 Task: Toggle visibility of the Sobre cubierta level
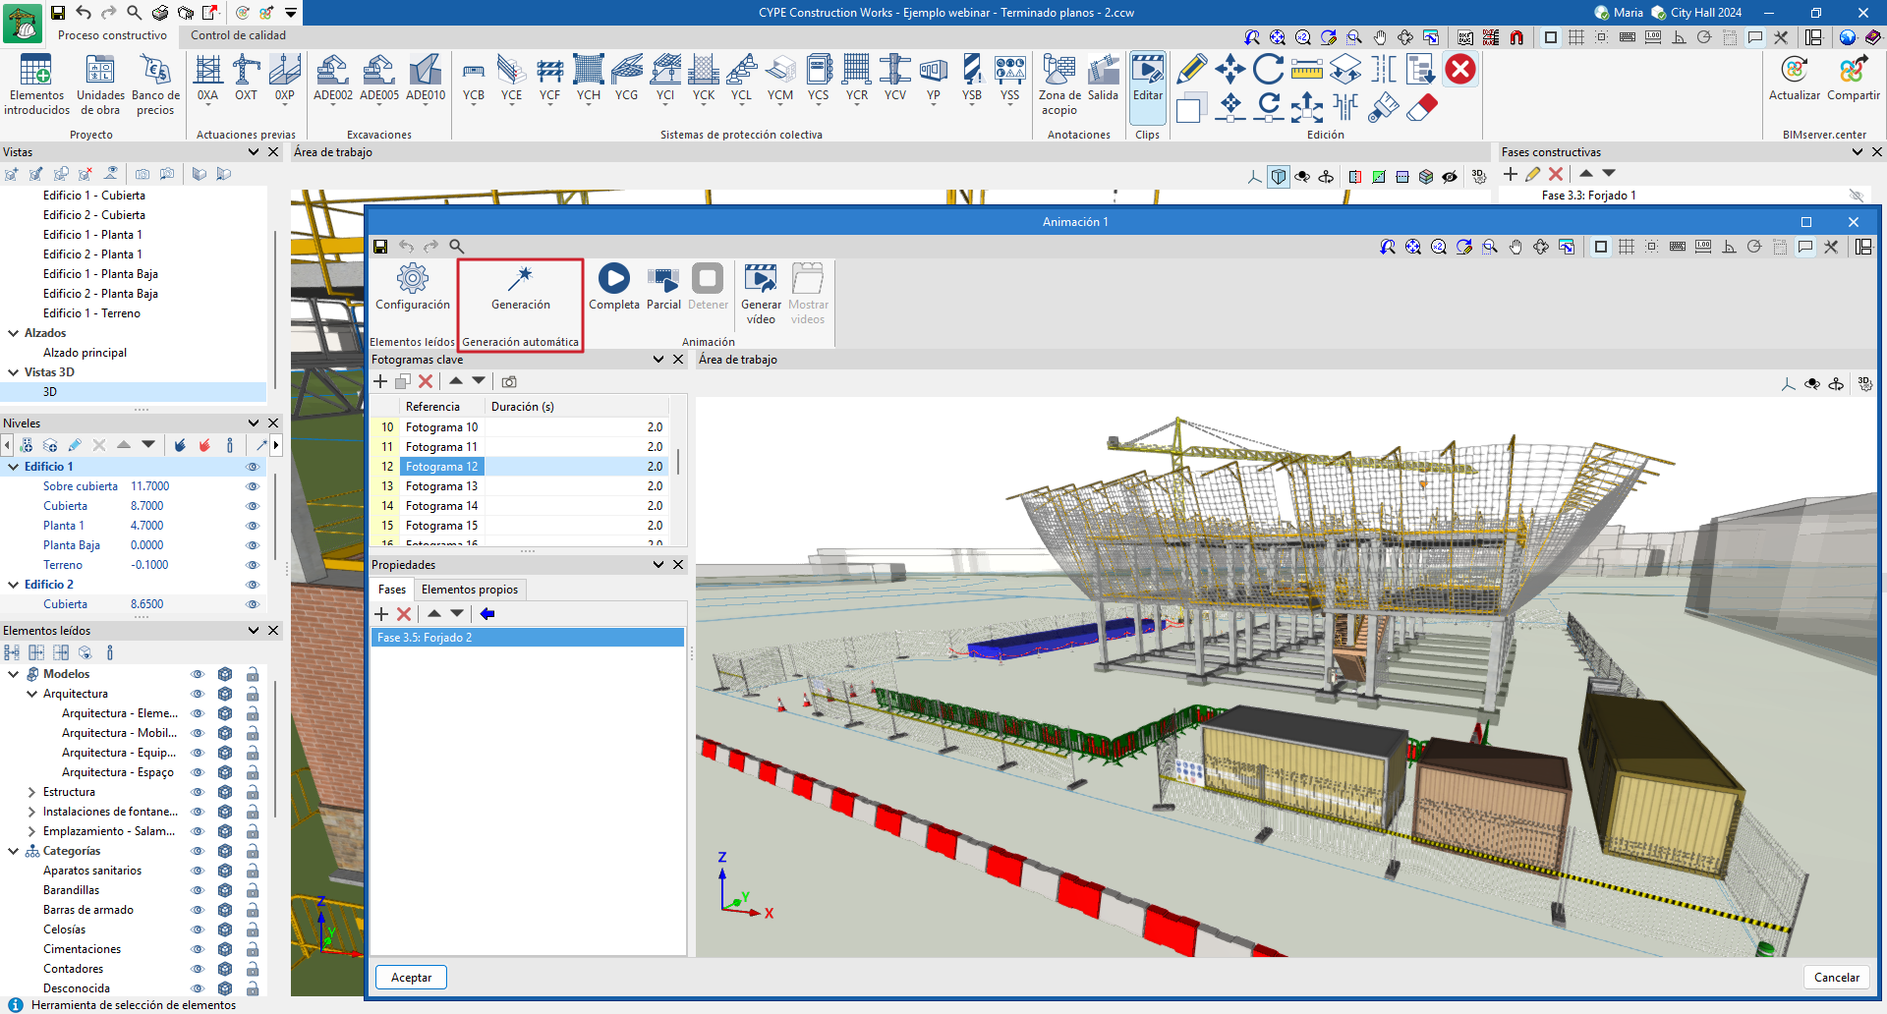(x=253, y=486)
